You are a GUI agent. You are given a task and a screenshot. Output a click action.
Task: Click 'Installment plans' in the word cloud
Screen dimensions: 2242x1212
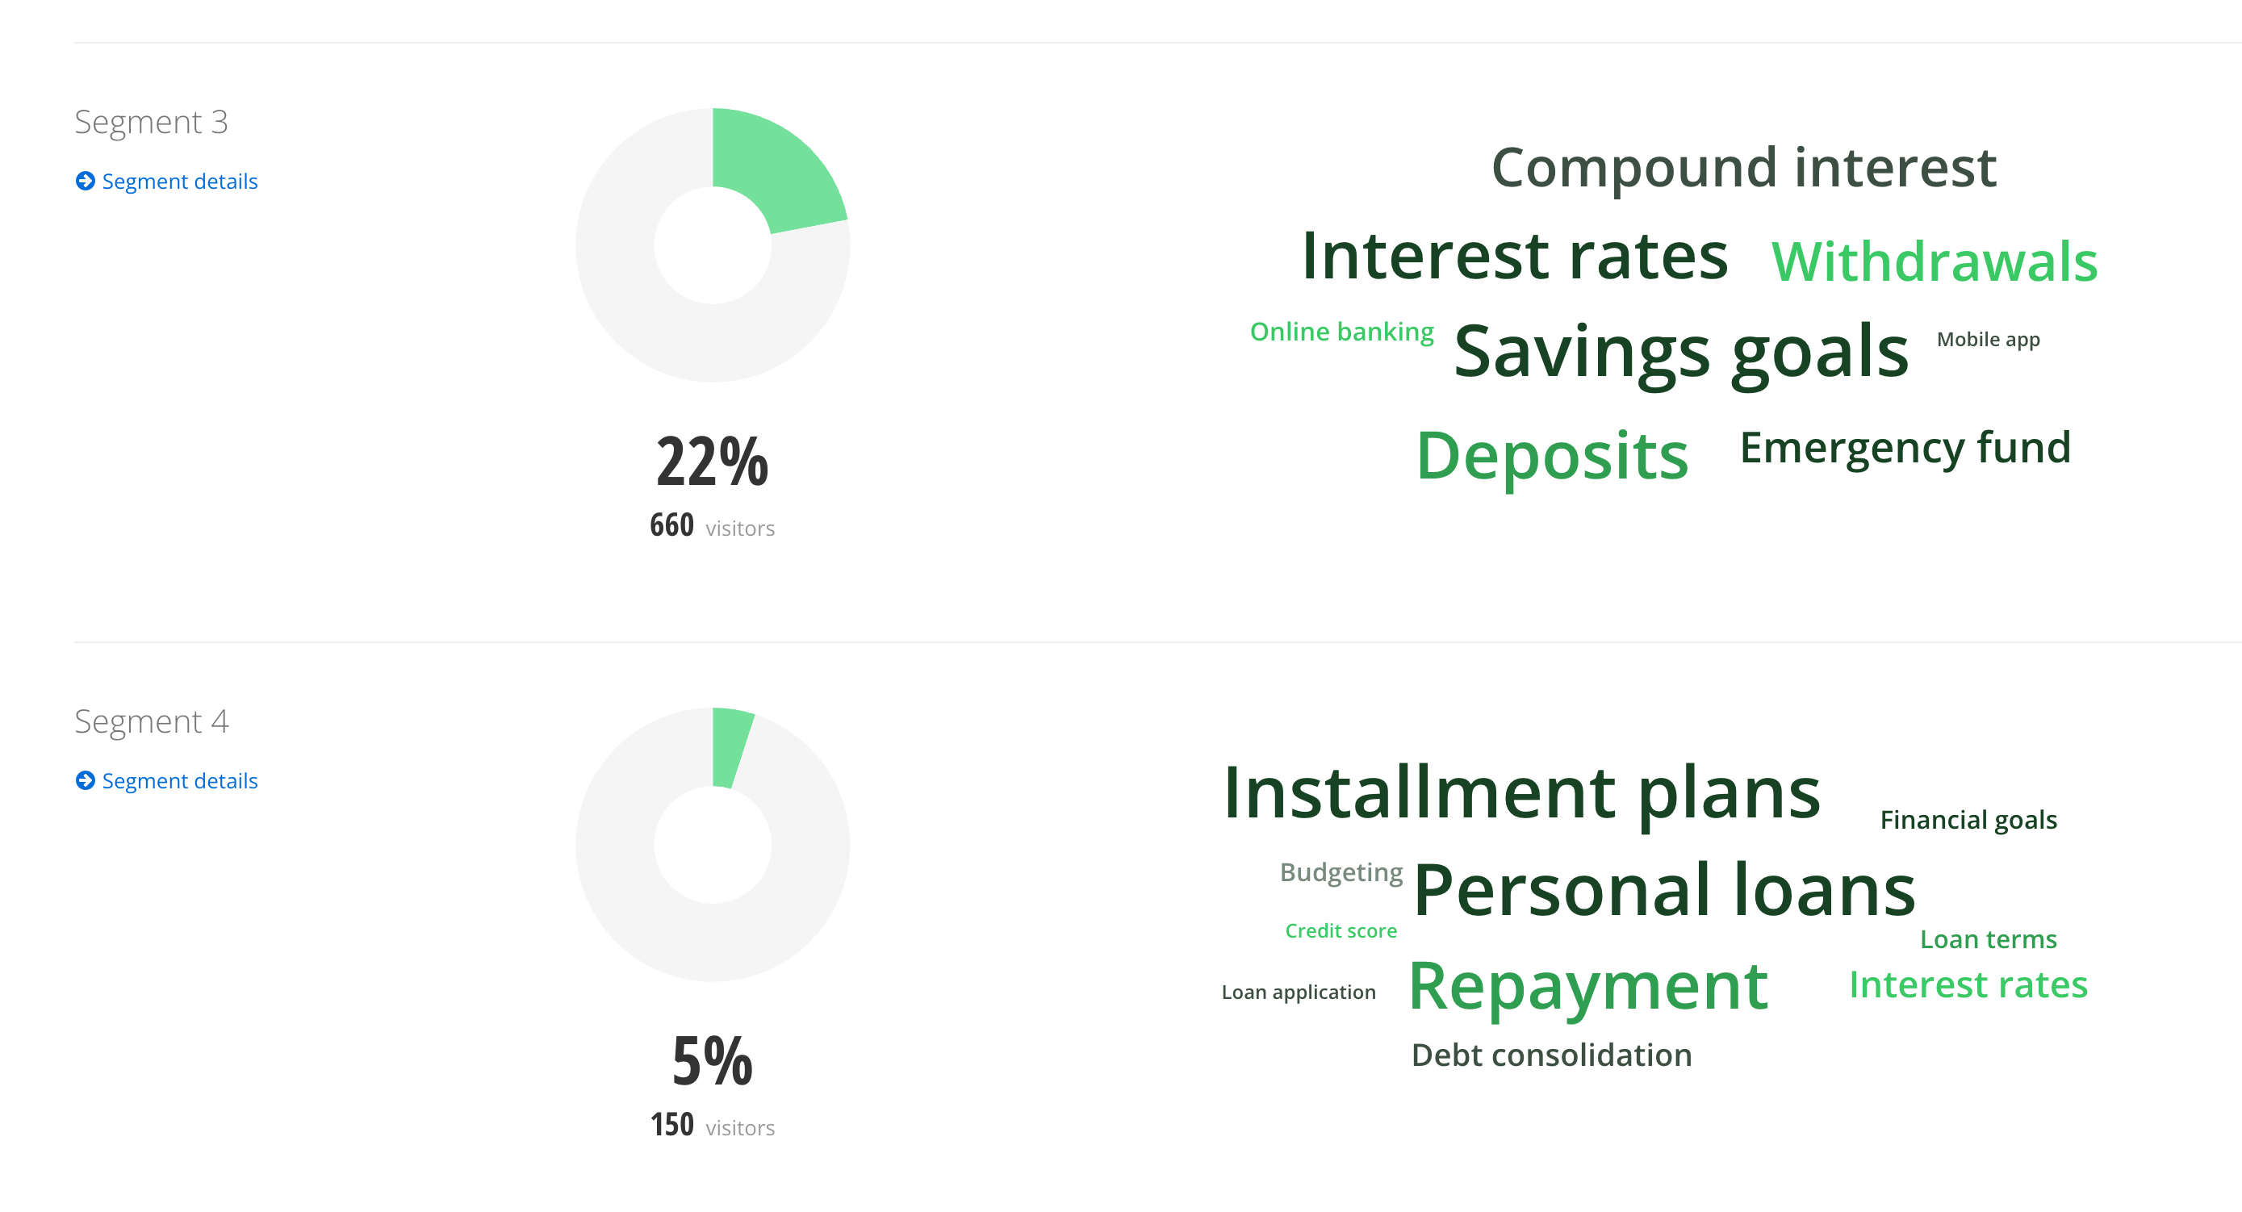[x=1521, y=792]
